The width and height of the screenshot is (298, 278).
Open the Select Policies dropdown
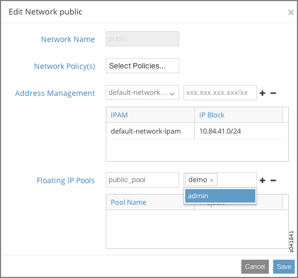[143, 66]
